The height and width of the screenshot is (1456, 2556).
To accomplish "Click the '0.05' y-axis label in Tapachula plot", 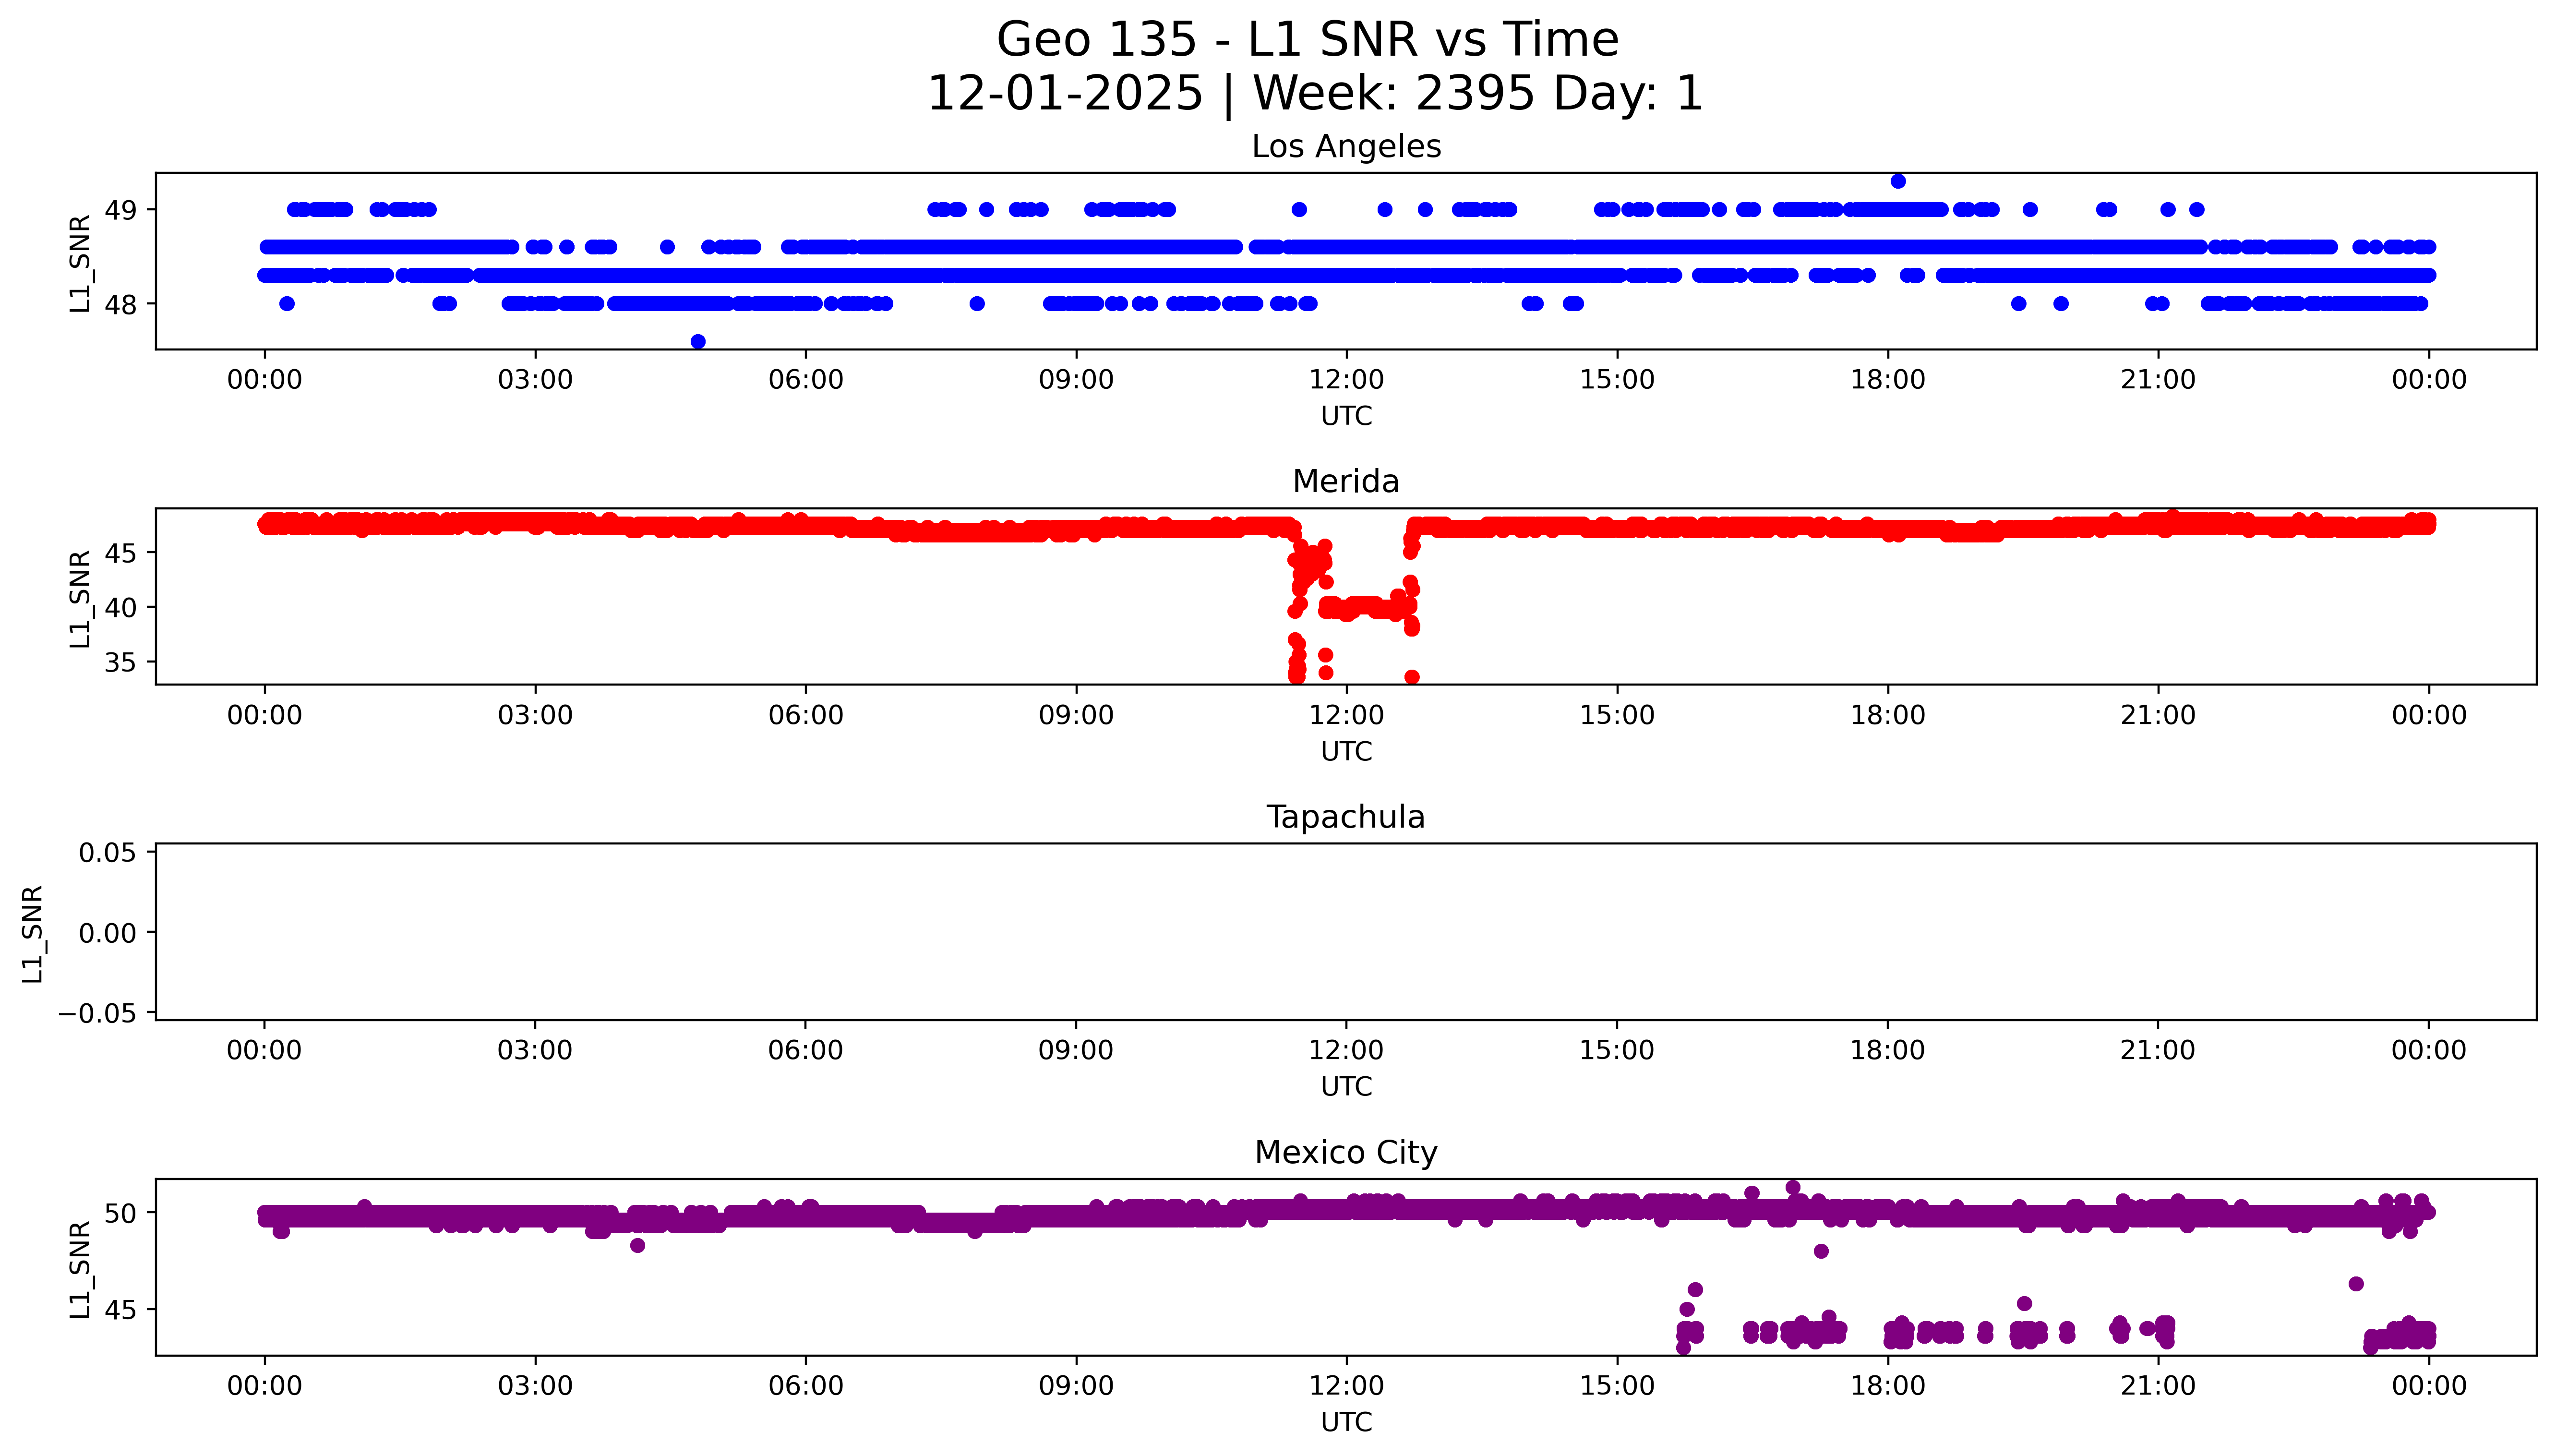I will point(107,853).
